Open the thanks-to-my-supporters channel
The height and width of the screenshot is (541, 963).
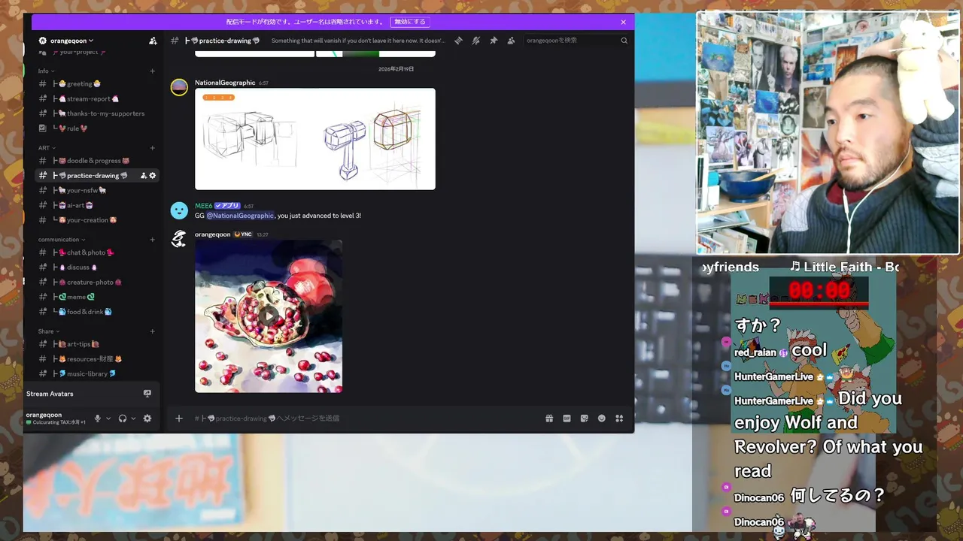96,113
